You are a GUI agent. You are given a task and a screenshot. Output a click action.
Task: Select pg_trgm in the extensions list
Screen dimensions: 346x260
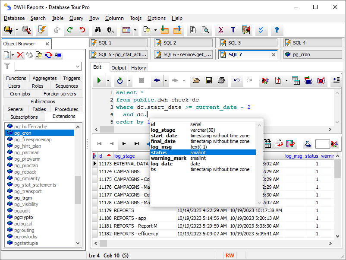pos(23,198)
